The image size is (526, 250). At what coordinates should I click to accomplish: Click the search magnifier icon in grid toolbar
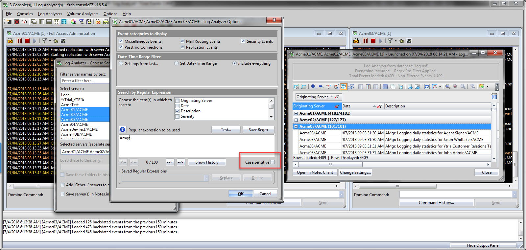click(x=448, y=87)
